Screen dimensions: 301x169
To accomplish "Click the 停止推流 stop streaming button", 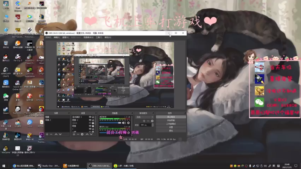I will tap(171, 117).
